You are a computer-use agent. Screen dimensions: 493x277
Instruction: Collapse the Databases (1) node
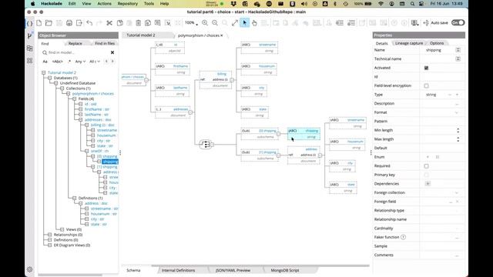(x=49, y=78)
